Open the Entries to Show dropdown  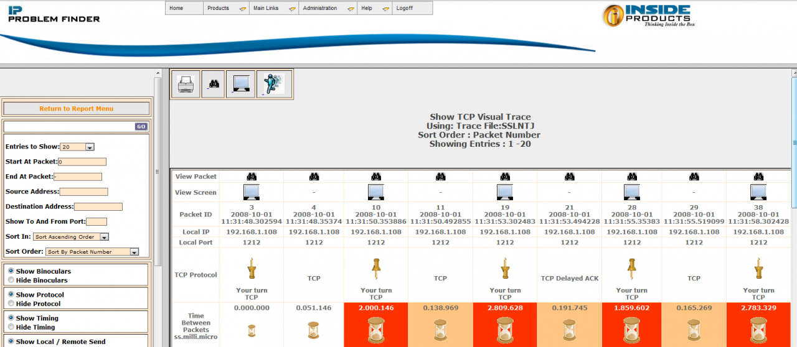[77, 147]
